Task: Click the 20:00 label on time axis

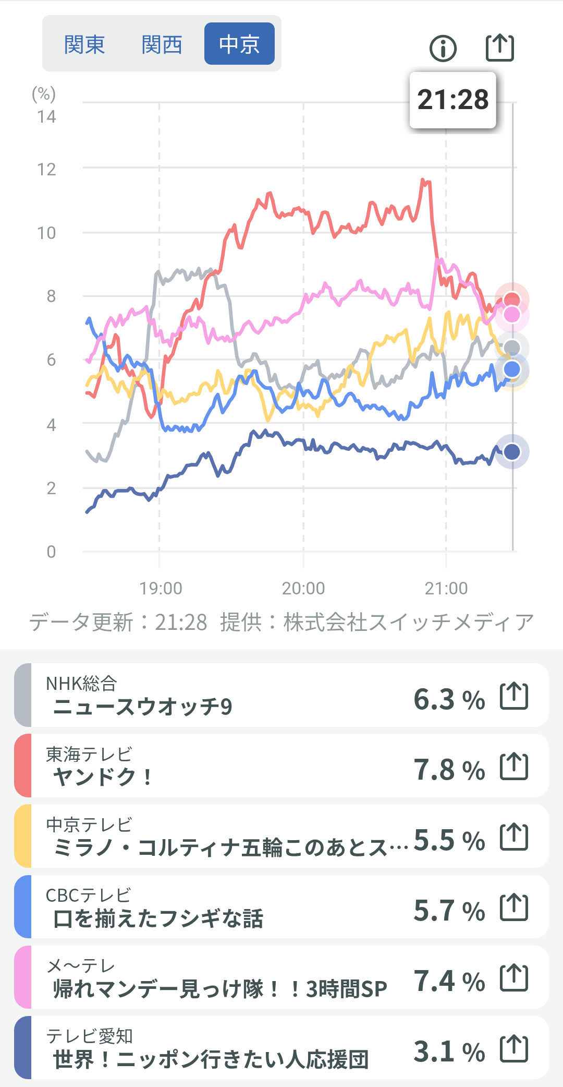Action: click(x=303, y=588)
